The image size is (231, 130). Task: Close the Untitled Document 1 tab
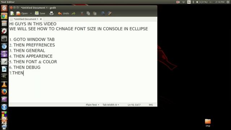pyautogui.click(x=41, y=19)
